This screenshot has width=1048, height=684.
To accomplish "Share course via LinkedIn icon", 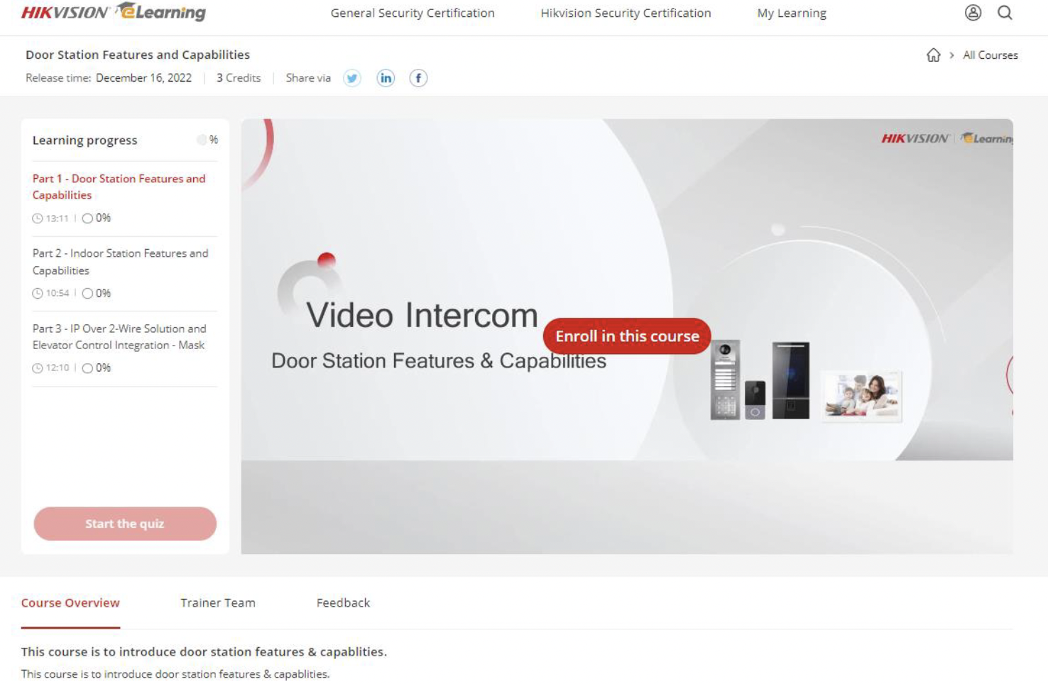I will click(x=386, y=78).
